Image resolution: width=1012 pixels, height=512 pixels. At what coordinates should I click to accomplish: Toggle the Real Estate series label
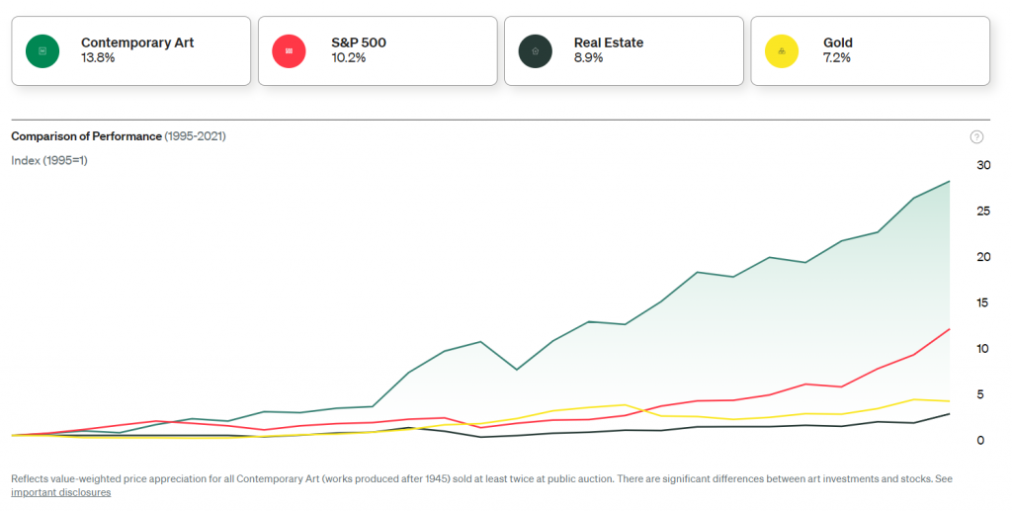click(608, 43)
